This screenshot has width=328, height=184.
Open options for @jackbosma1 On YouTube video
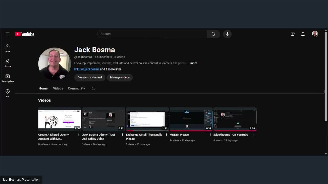pos(254,135)
